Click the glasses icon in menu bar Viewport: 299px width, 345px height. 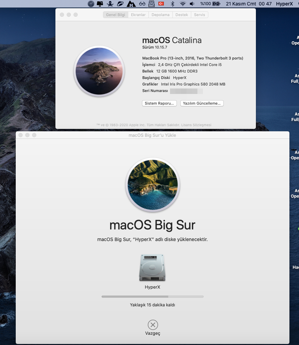[x=142, y=4]
